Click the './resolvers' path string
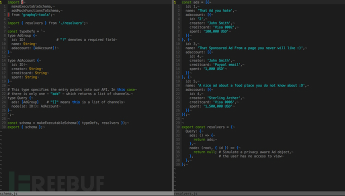The image size is (345, 196). 72,23
